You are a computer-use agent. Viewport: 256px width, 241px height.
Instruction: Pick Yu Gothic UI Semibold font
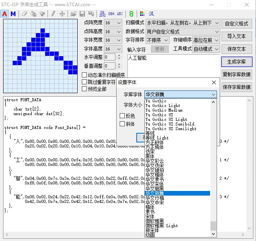(177, 124)
